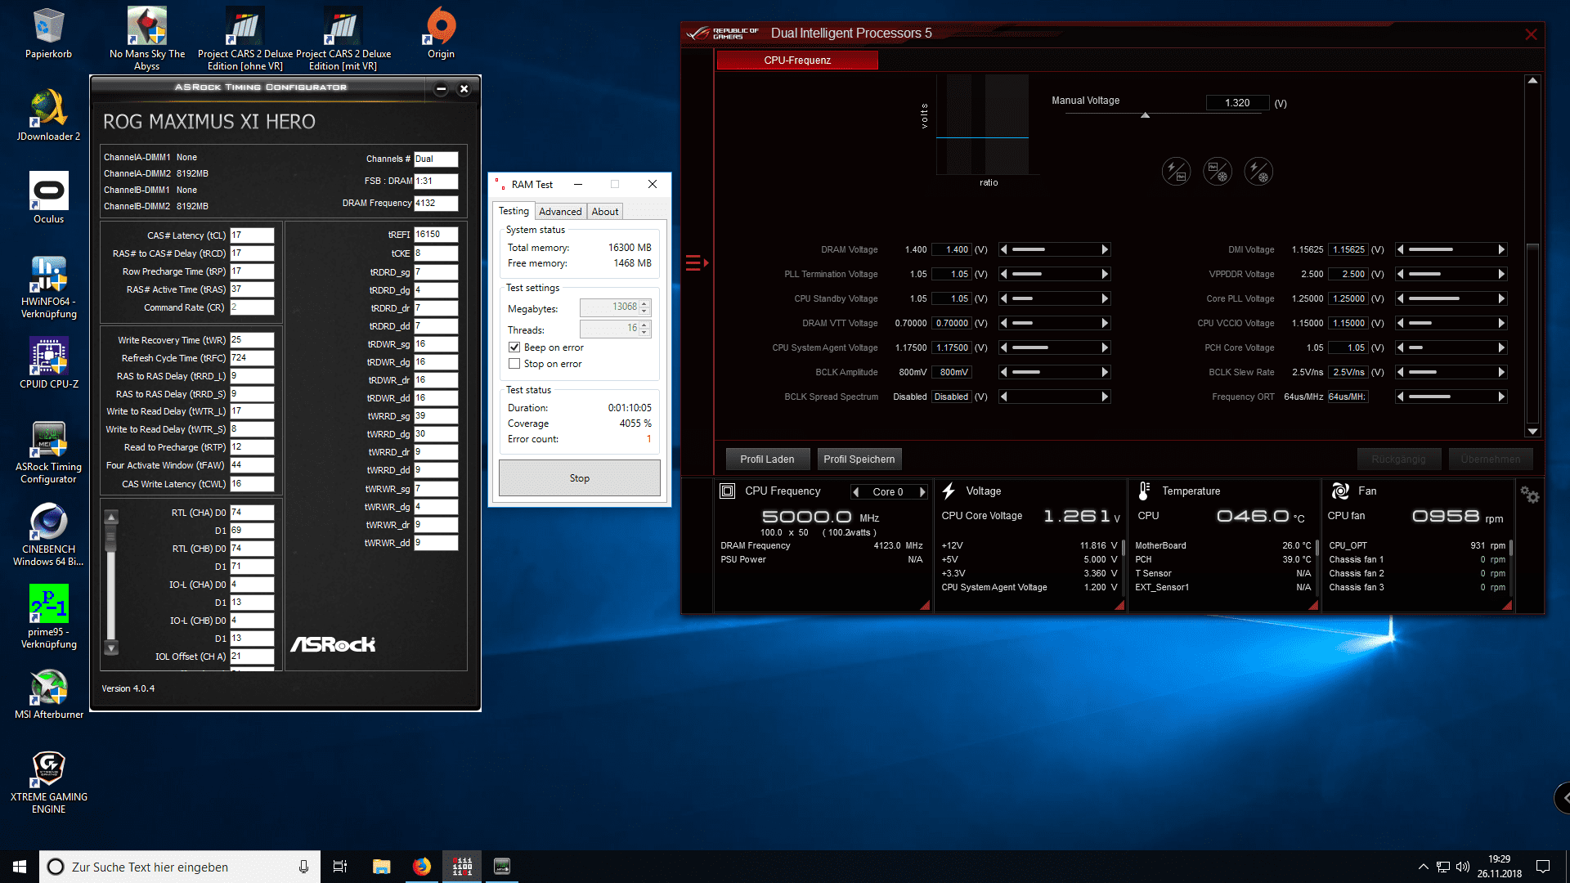The image size is (1570, 883).
Task: Increase DRAM Voltage with right arrow
Action: tap(1105, 249)
